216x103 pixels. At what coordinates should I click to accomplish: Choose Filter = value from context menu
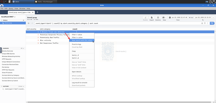coord(82,35)
